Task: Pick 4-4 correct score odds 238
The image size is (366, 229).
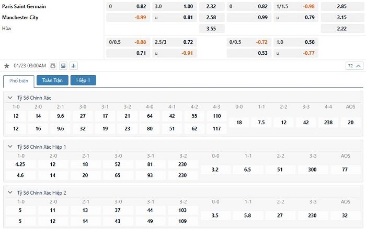Action: point(328,122)
